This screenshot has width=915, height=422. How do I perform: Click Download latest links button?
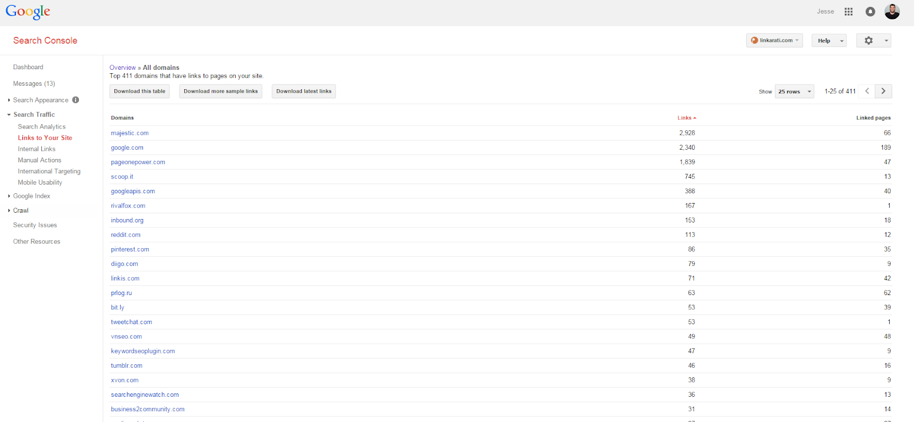click(304, 91)
